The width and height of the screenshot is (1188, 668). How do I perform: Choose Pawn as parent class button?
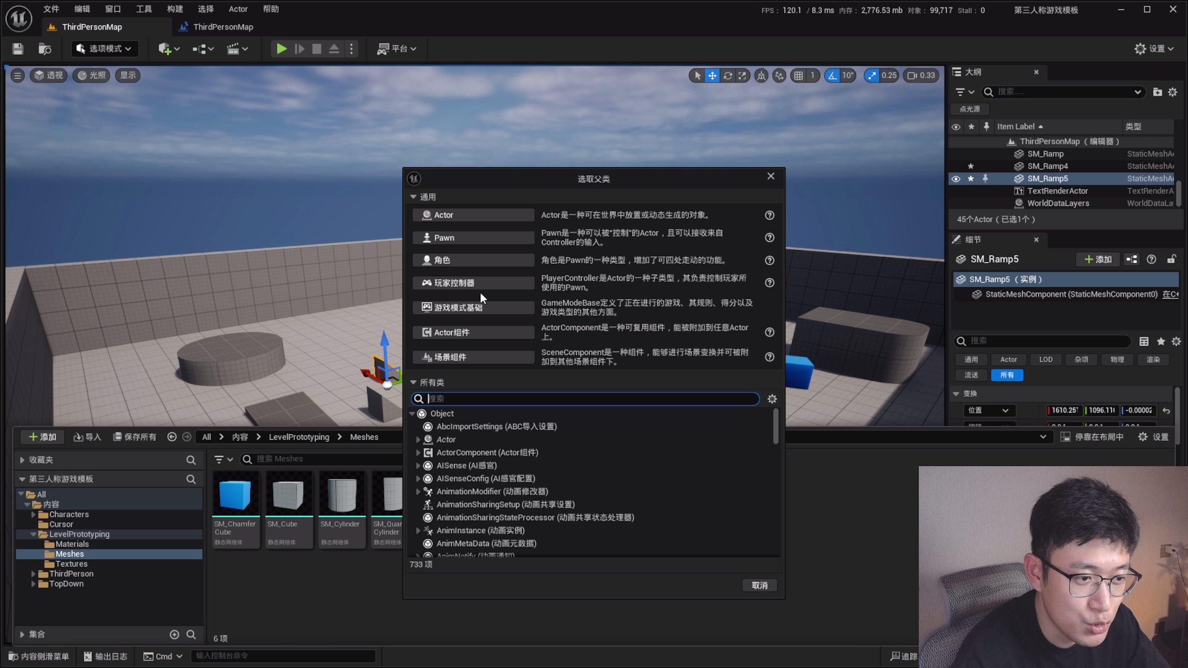(473, 238)
